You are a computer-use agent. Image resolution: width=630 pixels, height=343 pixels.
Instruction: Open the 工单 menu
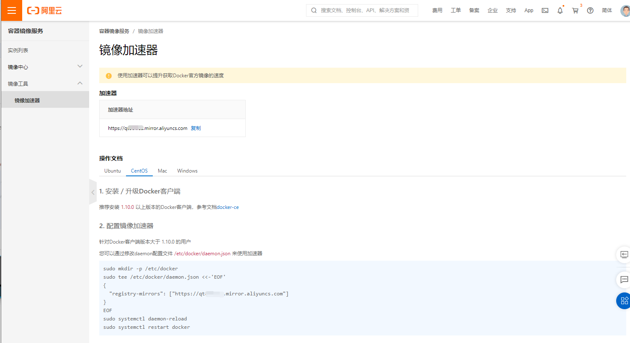456,10
